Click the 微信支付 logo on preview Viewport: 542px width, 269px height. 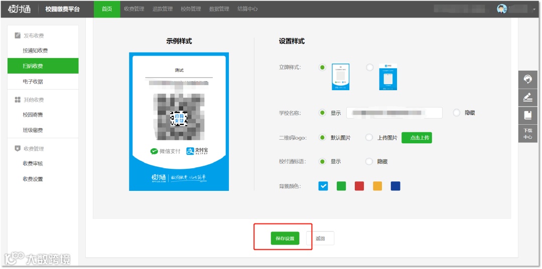165,151
